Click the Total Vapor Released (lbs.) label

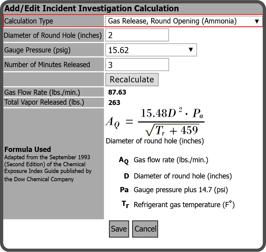pos(44,103)
